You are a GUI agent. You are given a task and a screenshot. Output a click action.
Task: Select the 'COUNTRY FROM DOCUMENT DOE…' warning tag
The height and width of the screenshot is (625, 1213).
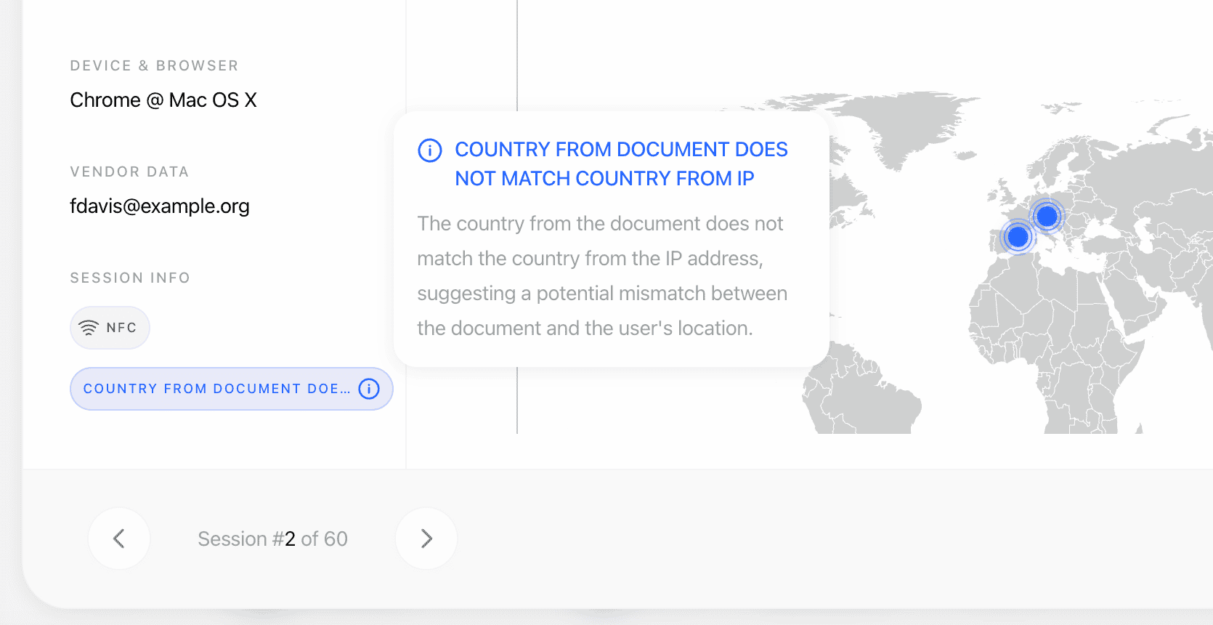point(232,389)
